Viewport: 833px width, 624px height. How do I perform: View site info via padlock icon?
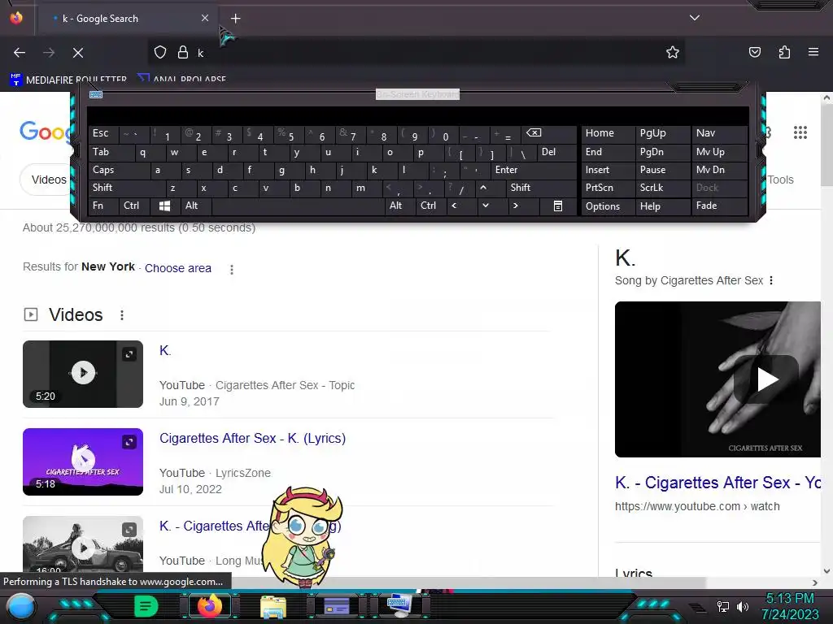coord(183,52)
